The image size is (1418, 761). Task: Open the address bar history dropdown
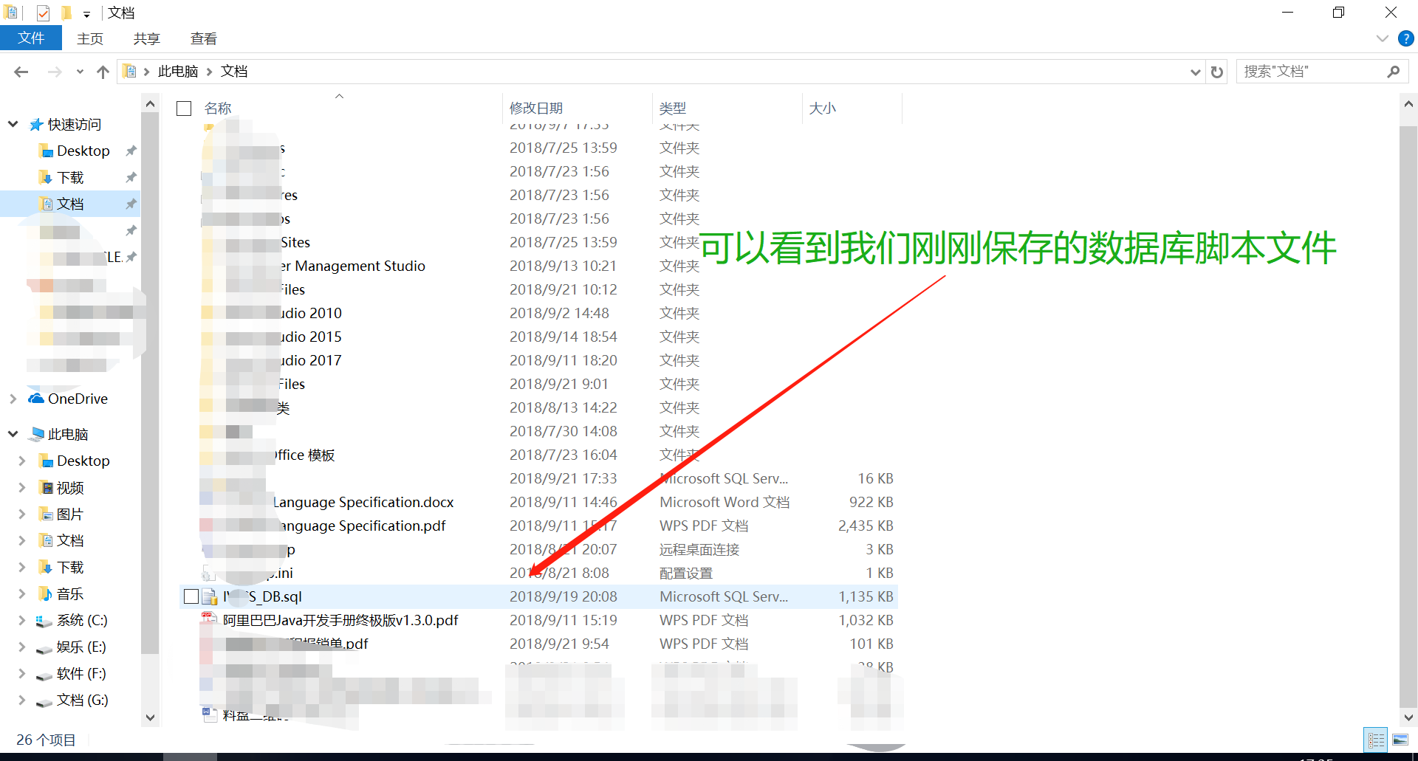tap(1195, 72)
